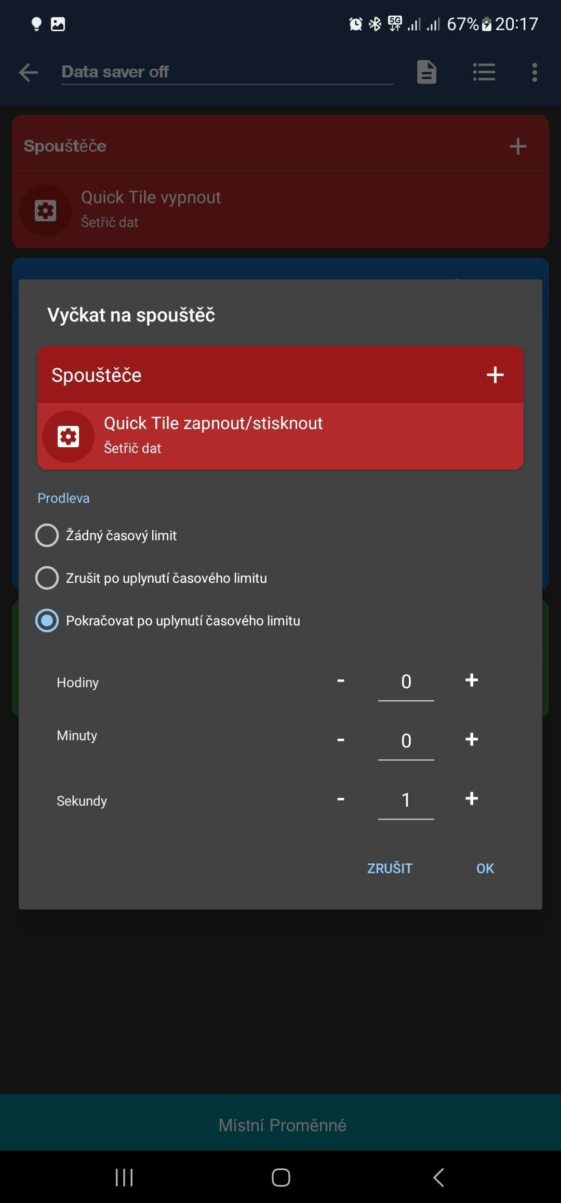Viewport: 561px width, 1203px height.
Task: Go back with the arrow icon
Action: point(29,72)
